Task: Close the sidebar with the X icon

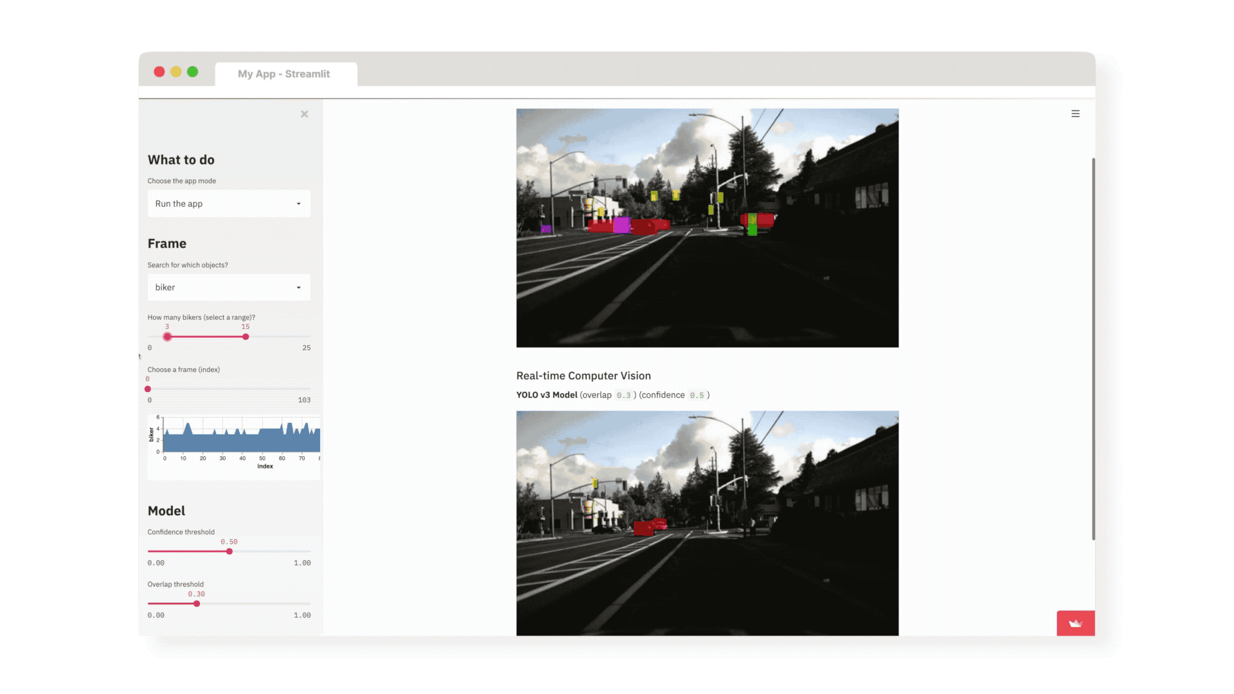Action: 305,114
